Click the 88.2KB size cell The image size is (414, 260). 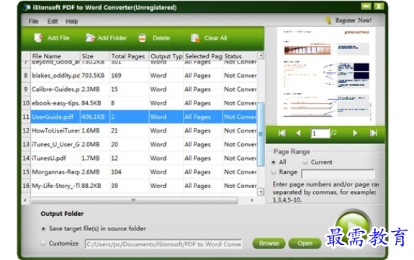[95, 186]
